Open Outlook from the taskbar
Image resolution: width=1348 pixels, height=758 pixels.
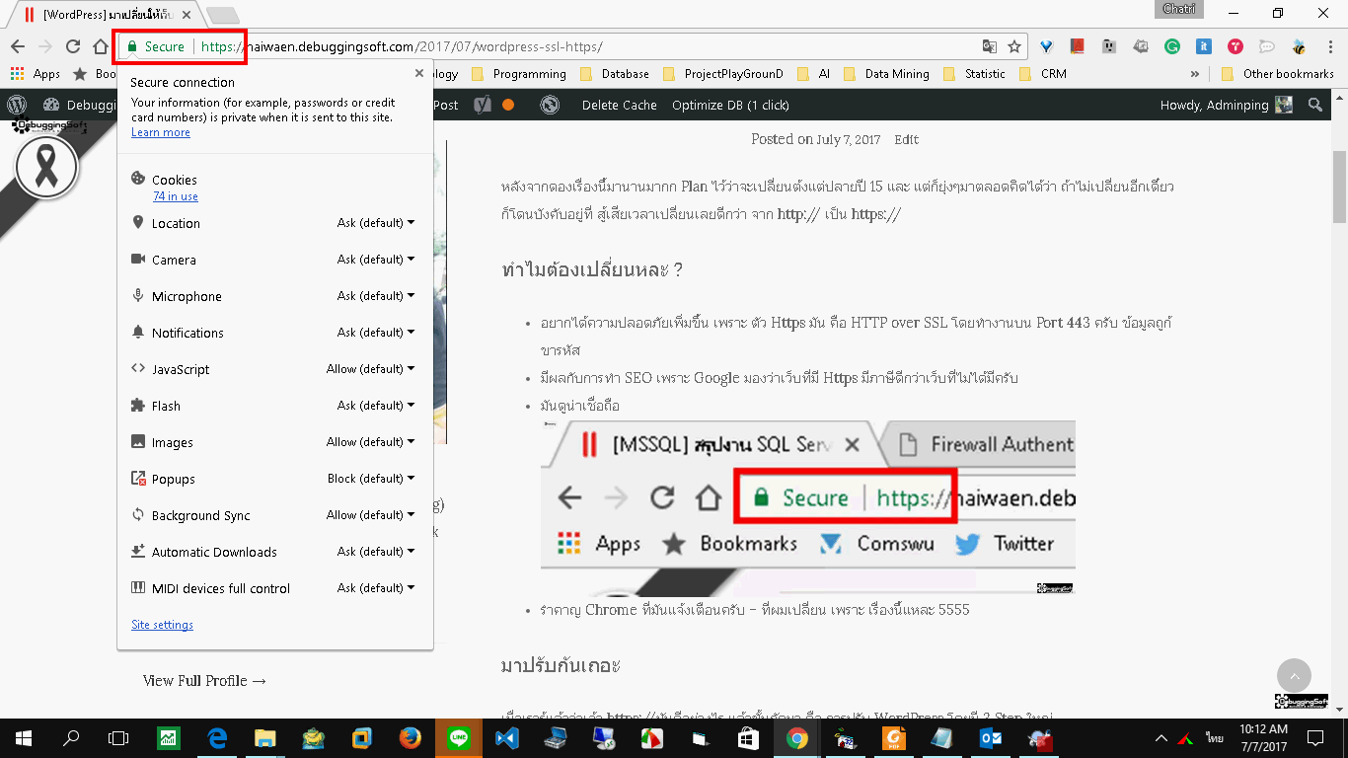[991, 738]
